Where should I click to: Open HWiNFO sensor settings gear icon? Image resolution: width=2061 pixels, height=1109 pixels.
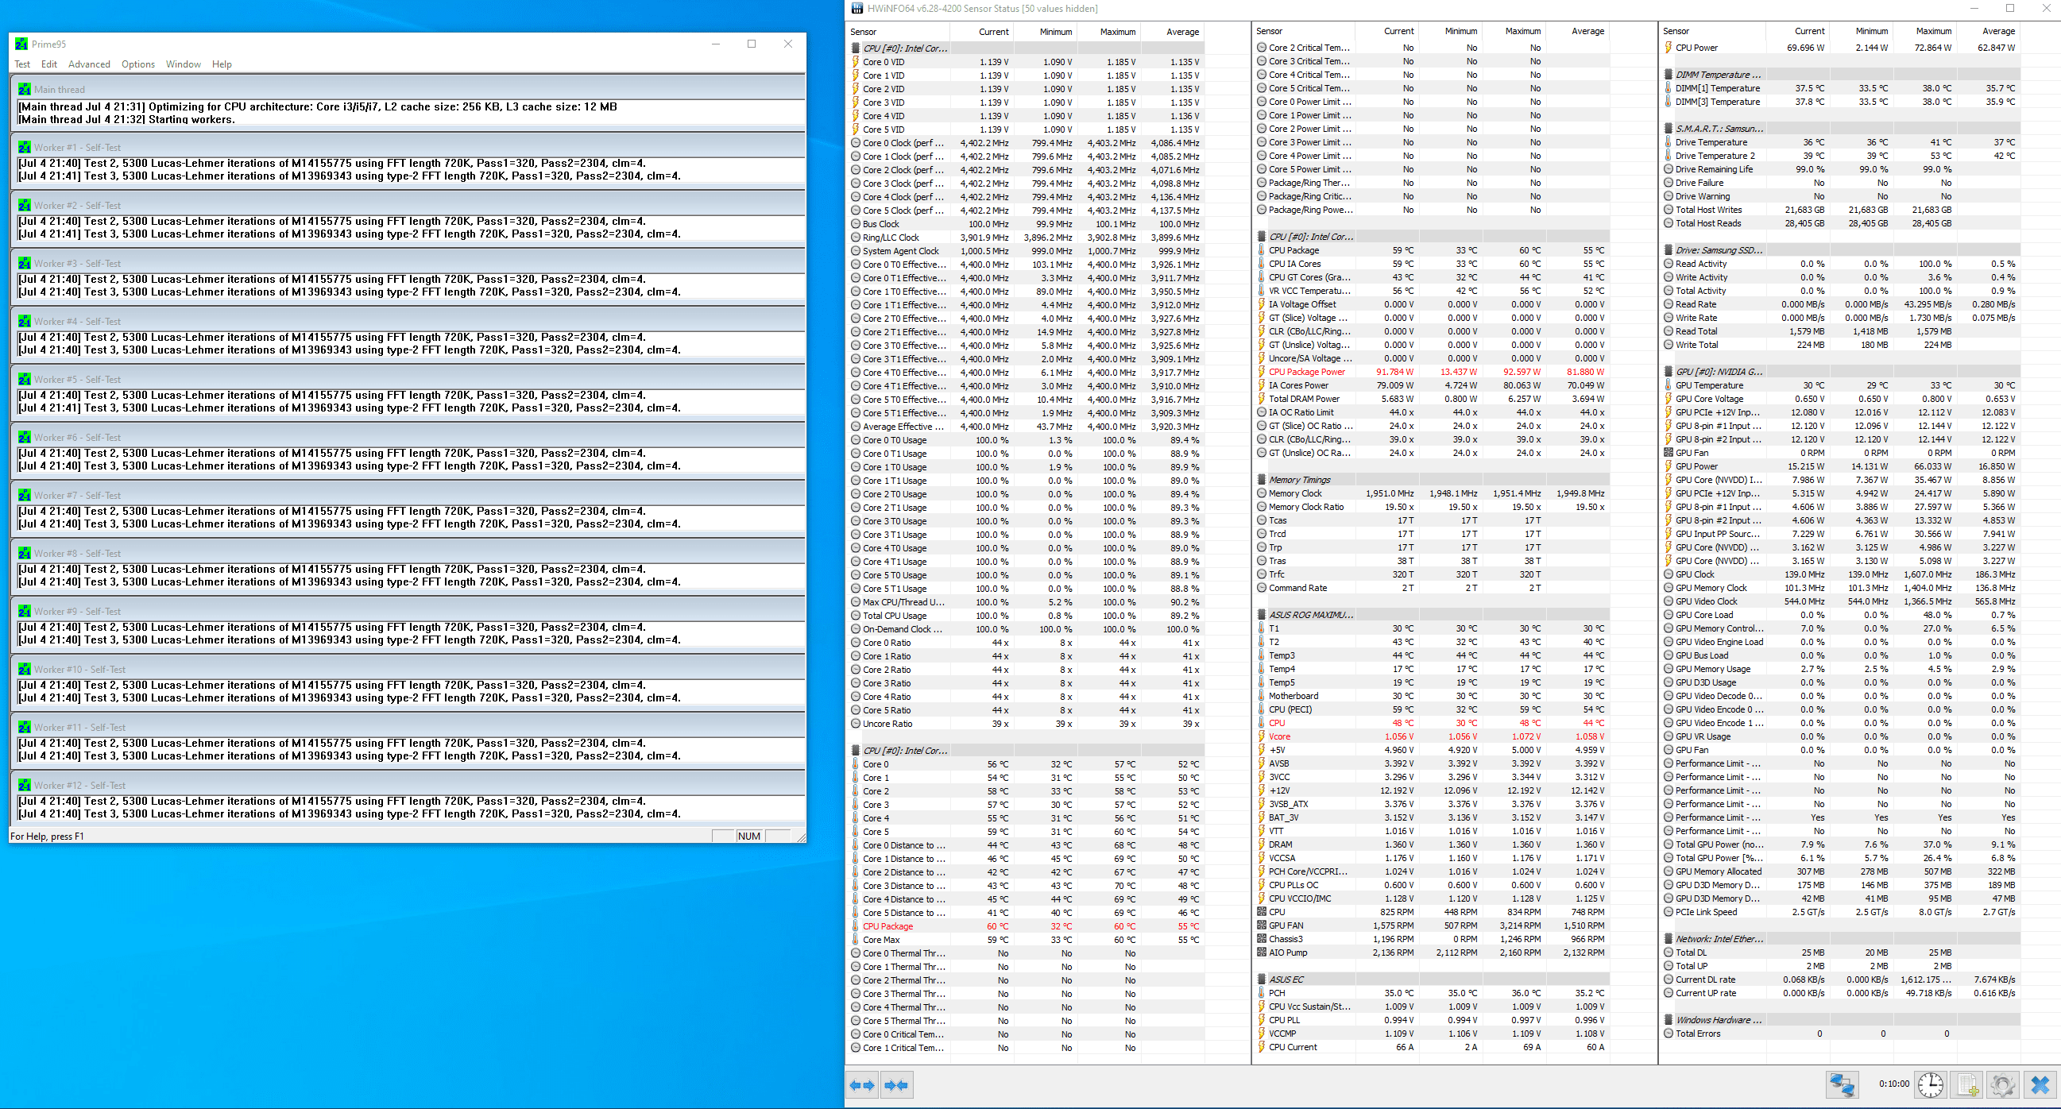(2002, 1085)
